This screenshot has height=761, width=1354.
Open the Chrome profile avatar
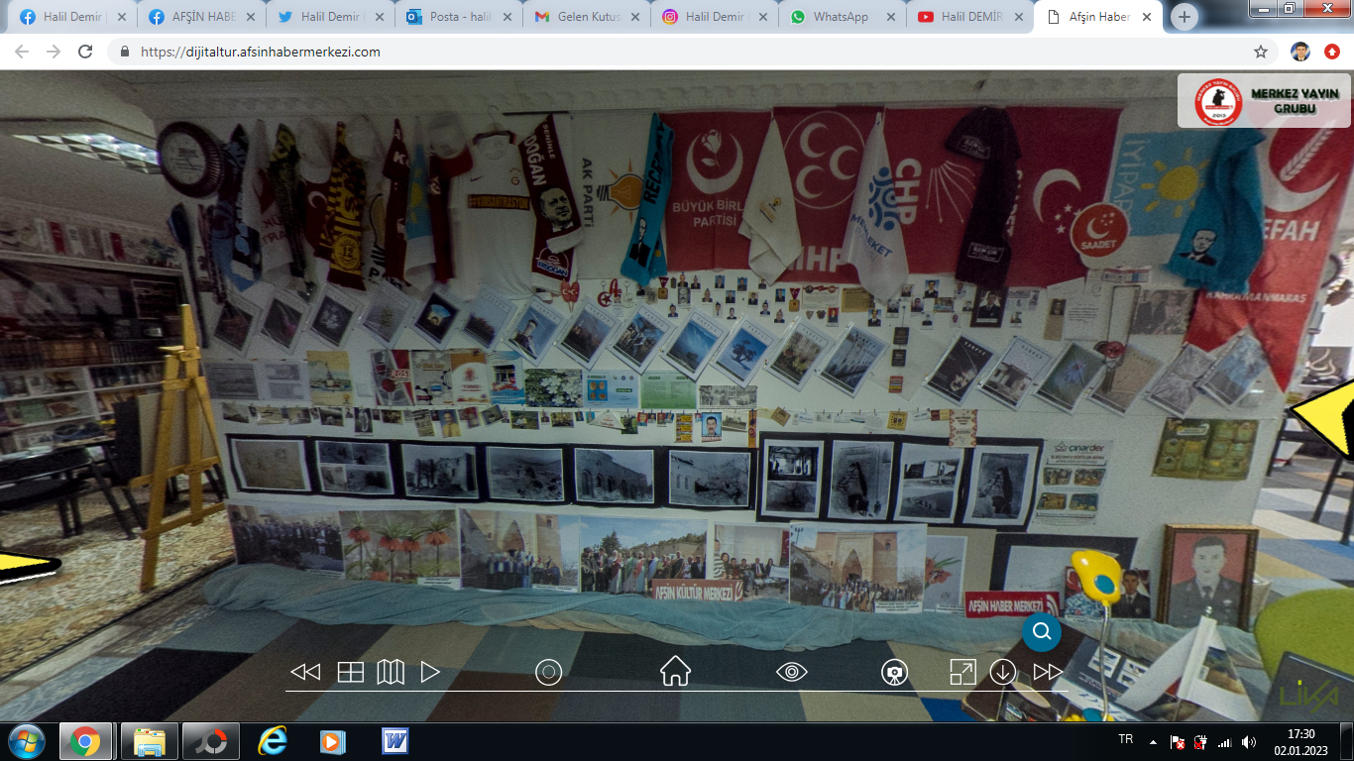1300,52
